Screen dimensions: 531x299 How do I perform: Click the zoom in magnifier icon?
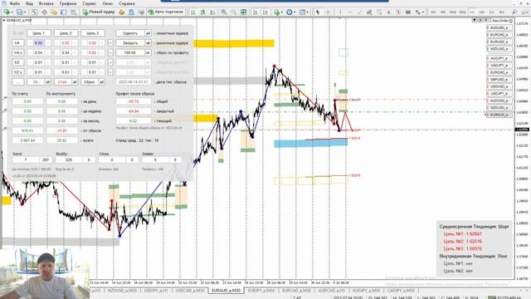coord(224,12)
